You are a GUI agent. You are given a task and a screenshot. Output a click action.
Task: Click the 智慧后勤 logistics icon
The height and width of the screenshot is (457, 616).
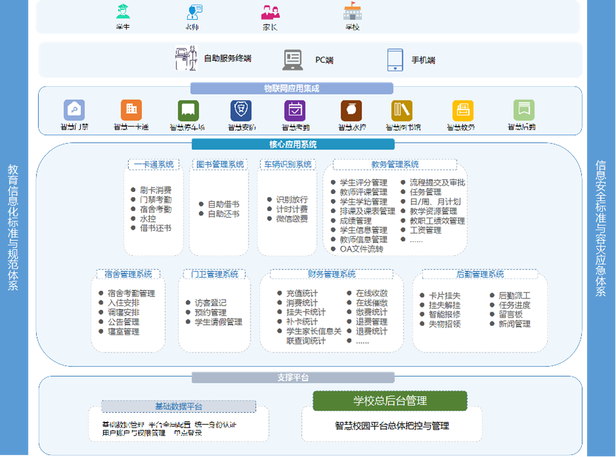pyautogui.click(x=523, y=110)
